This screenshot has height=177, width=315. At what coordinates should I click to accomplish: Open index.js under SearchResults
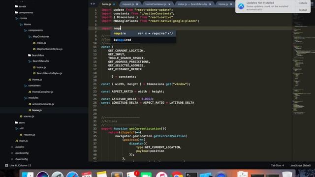39,67
